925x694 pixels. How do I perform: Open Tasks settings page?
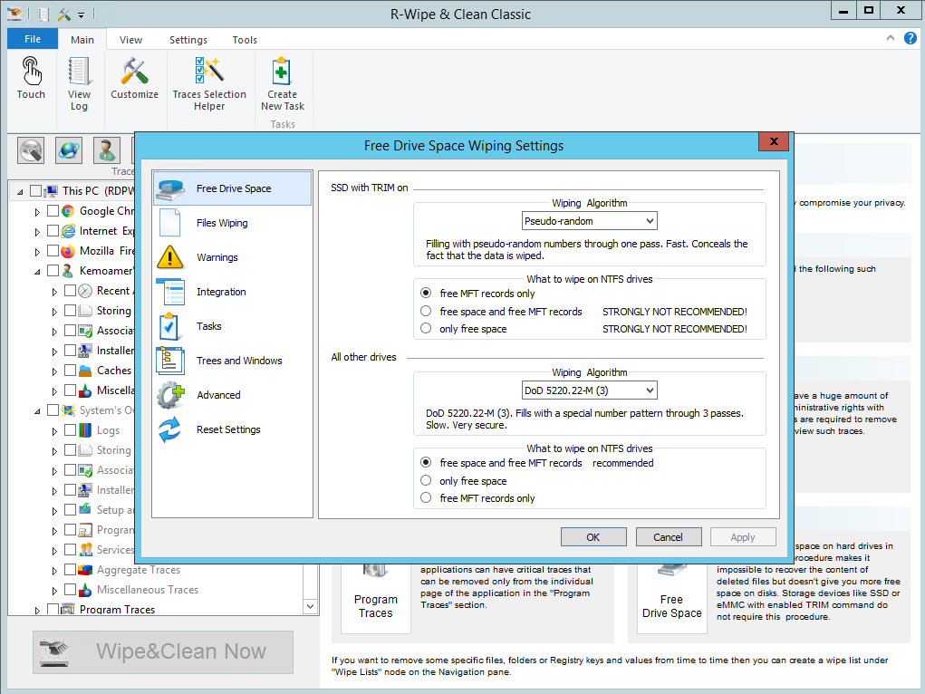pyautogui.click(x=233, y=326)
